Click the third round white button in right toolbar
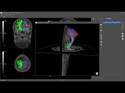The height and width of the screenshot is (93, 125). click(123, 39)
